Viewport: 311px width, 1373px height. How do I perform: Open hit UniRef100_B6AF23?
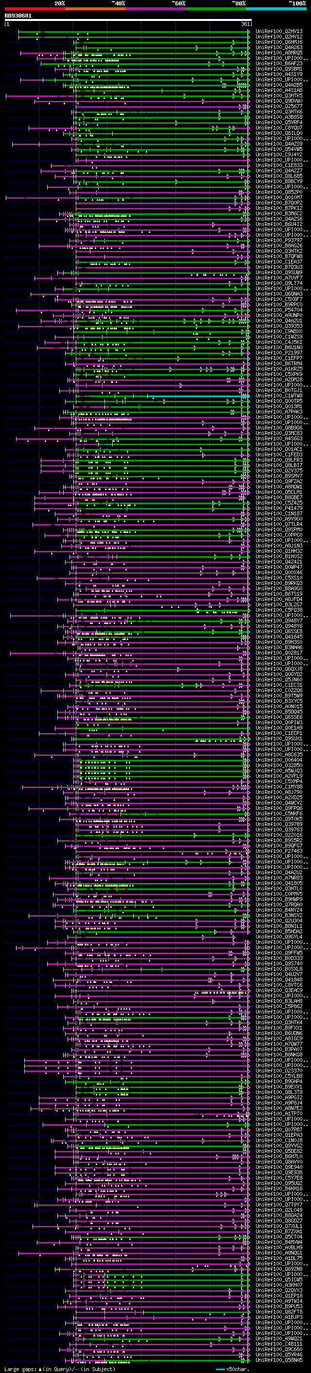tap(279, 63)
